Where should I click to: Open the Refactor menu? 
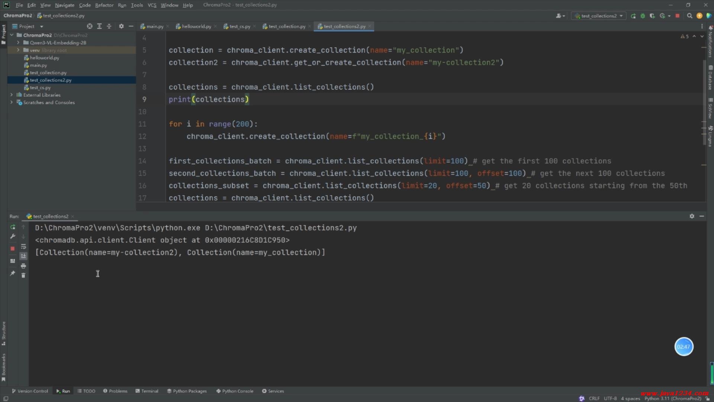click(x=104, y=5)
